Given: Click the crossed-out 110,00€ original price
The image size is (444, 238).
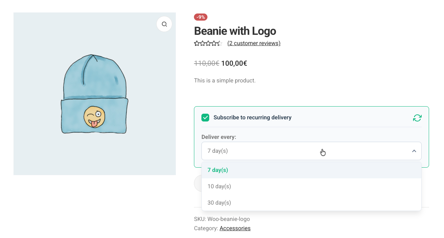Looking at the screenshot, I should pyautogui.click(x=206, y=64).
